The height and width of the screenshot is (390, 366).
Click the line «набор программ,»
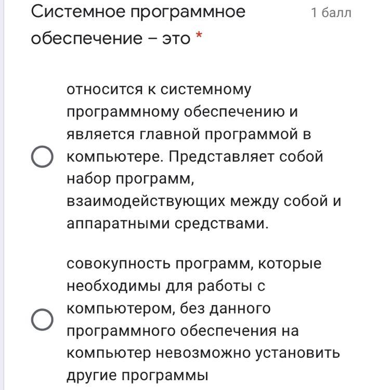[x=130, y=179]
